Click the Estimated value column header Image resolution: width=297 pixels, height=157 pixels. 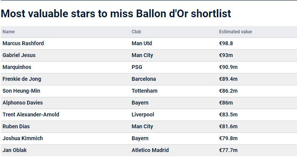pos(235,32)
